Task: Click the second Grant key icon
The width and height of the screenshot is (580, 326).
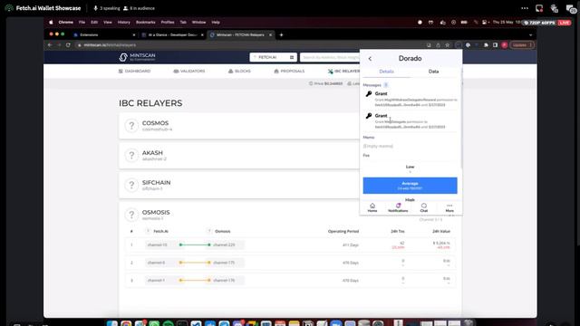Action: 369,116
